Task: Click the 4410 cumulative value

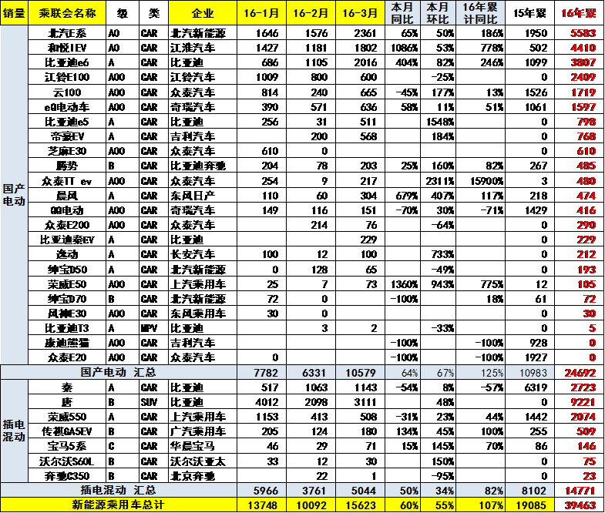Action: tap(582, 48)
